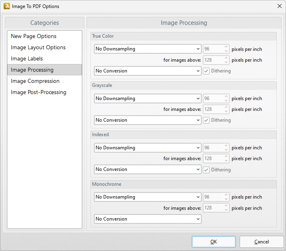
Task: Expand Monochrome downsampling dropdown
Action: tap(148, 197)
